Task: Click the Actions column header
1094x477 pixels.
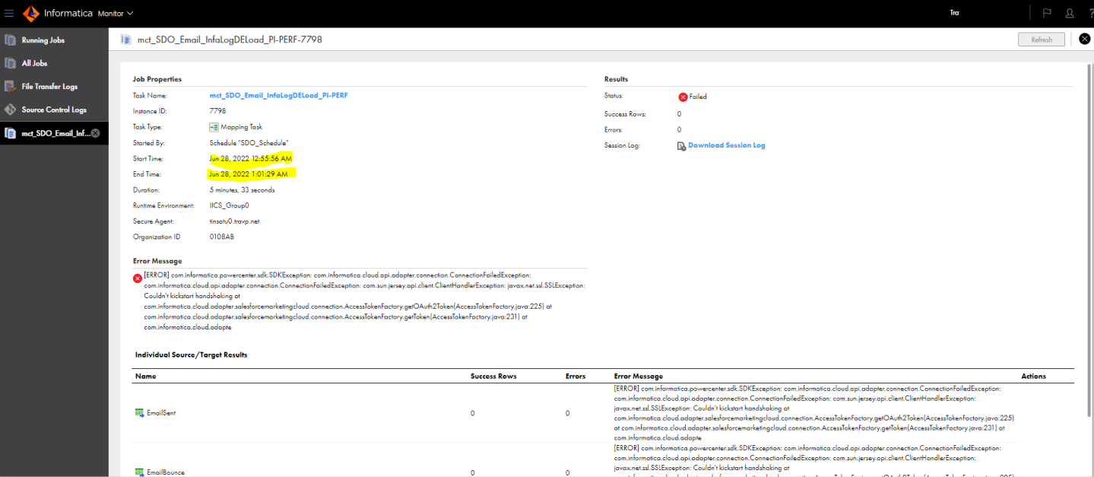Action: pyautogui.click(x=1033, y=376)
